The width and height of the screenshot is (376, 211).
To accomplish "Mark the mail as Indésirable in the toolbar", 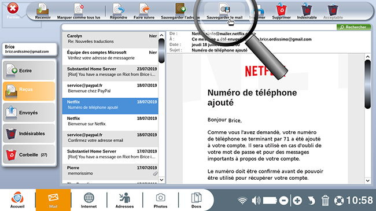I will (x=307, y=11).
